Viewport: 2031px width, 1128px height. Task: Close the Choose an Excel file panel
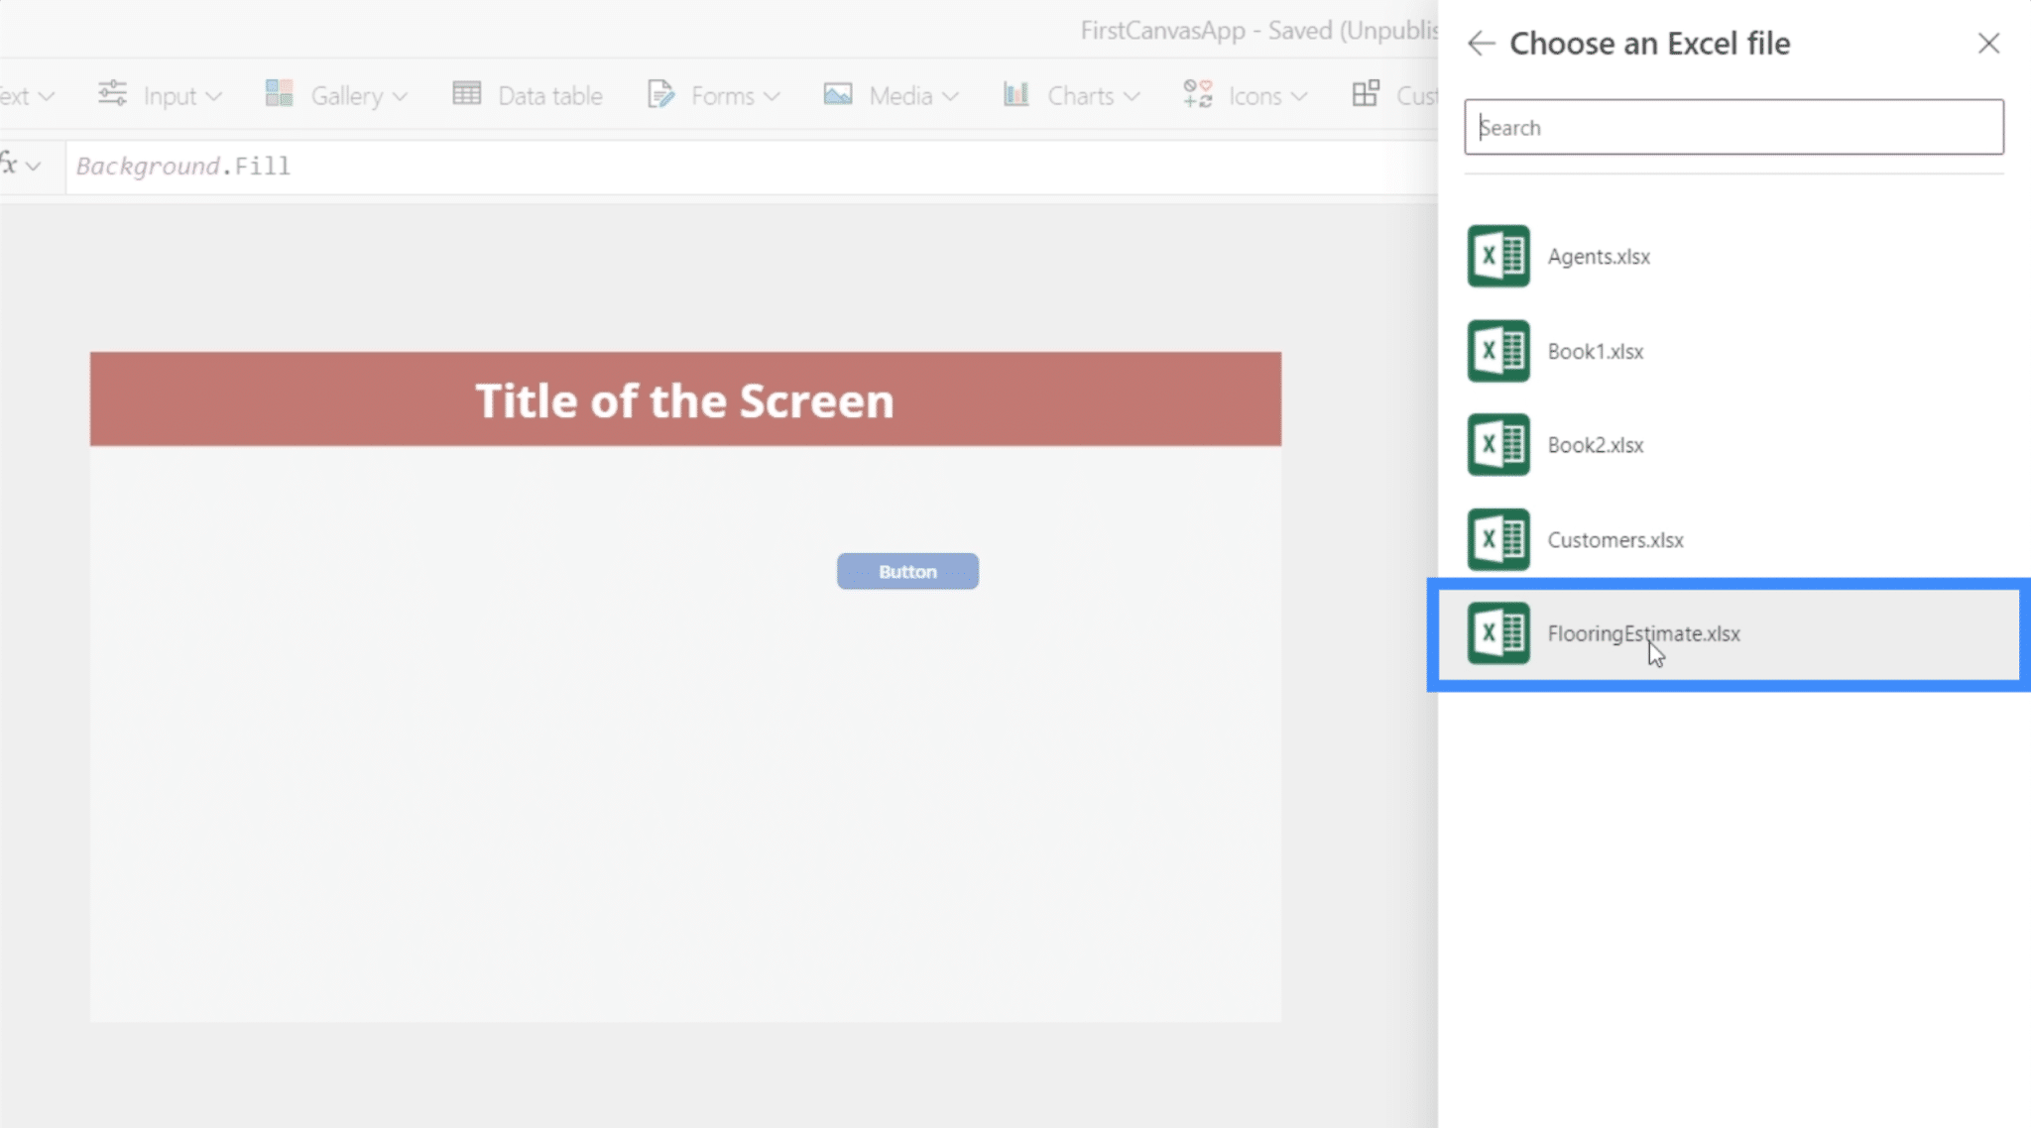[1988, 44]
